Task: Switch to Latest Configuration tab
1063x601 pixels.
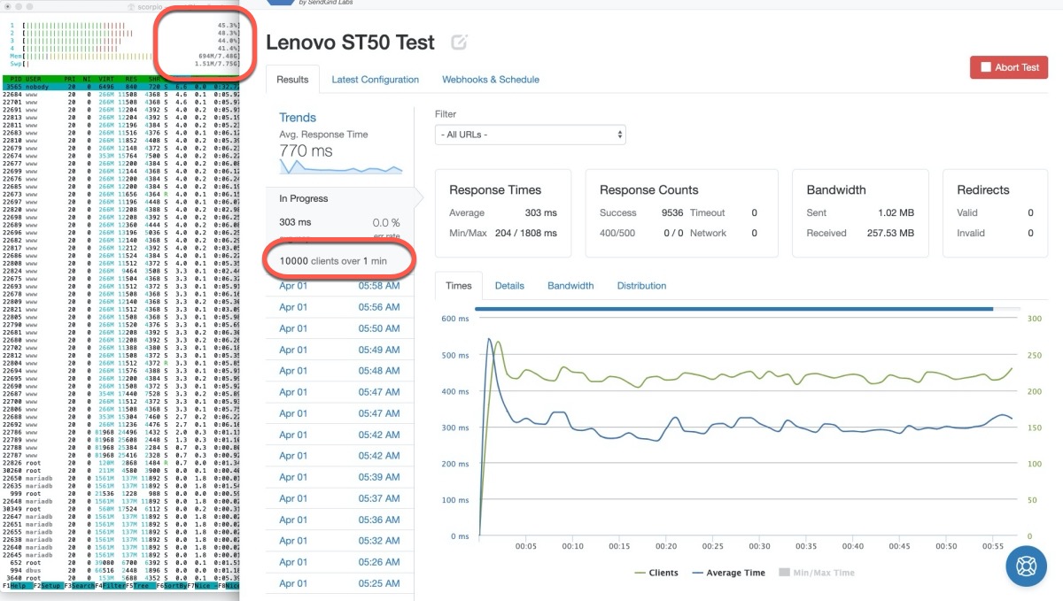Action: click(x=375, y=80)
